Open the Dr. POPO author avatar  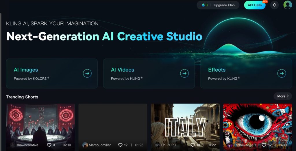[x=158, y=145]
